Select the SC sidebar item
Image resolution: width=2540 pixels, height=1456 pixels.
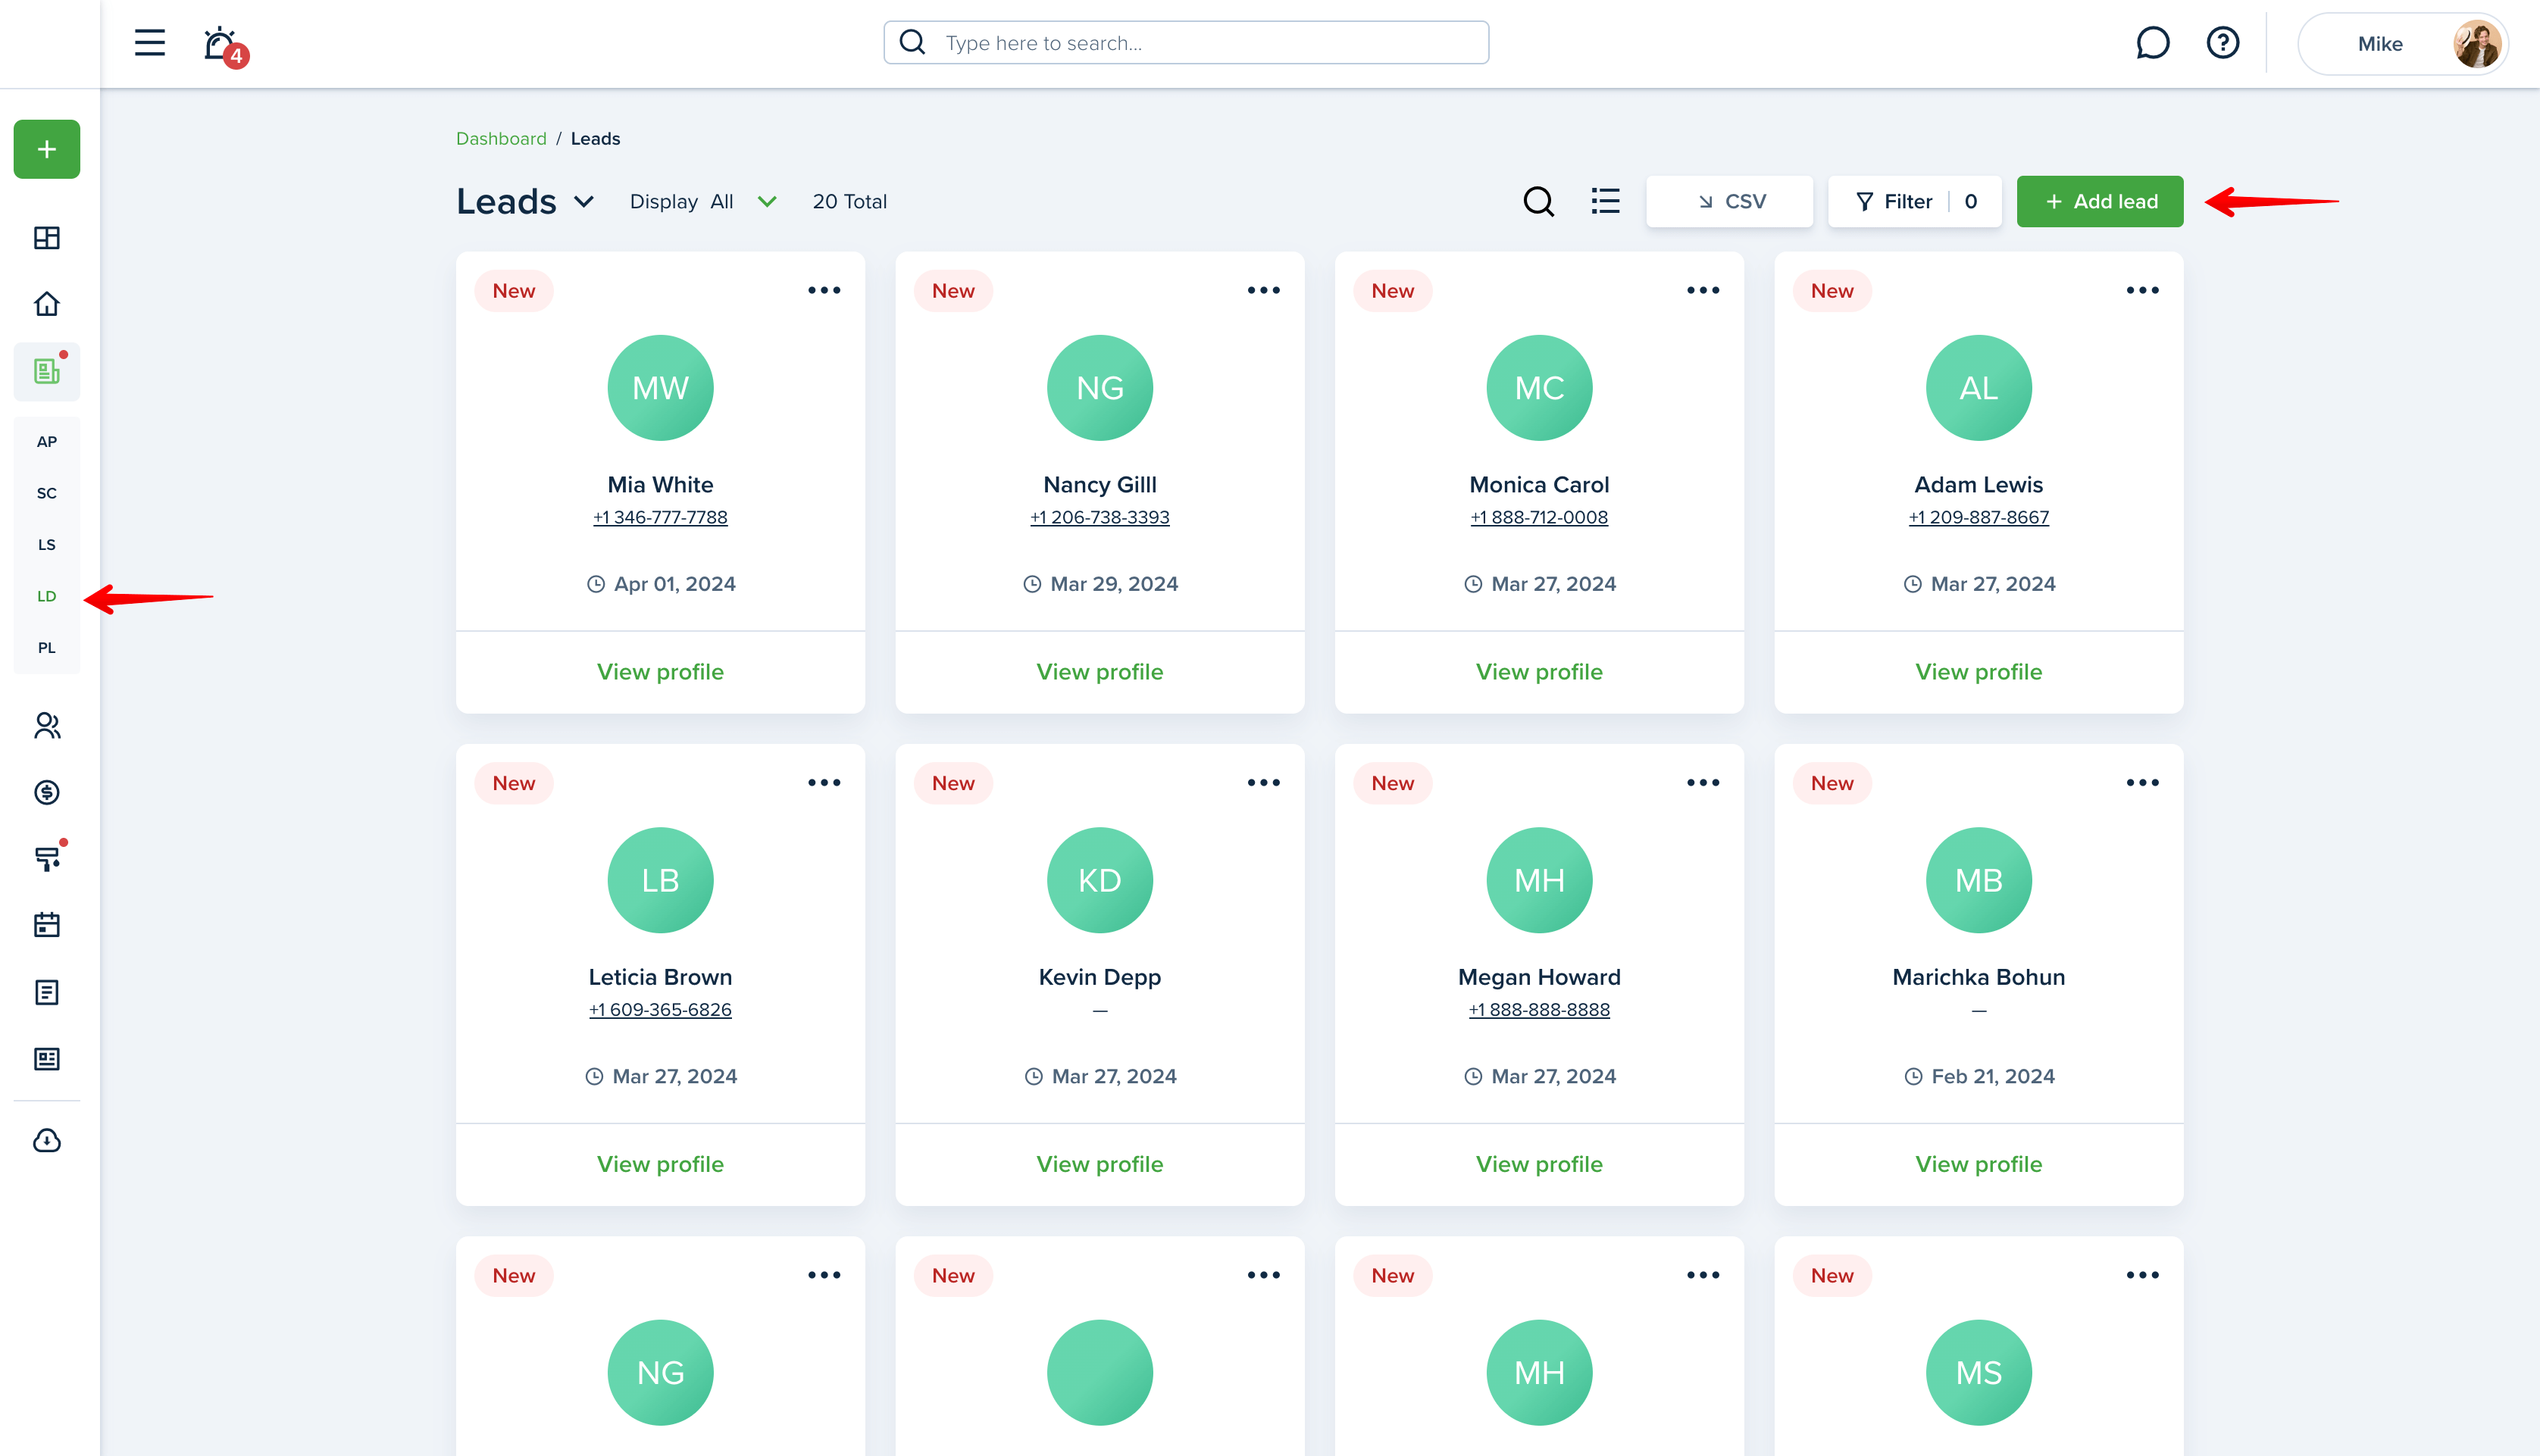[47, 493]
